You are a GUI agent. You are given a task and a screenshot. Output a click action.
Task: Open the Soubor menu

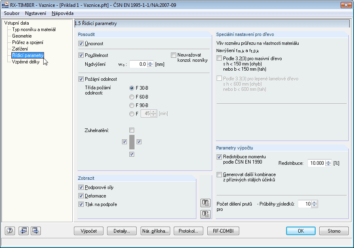pyautogui.click(x=11, y=13)
